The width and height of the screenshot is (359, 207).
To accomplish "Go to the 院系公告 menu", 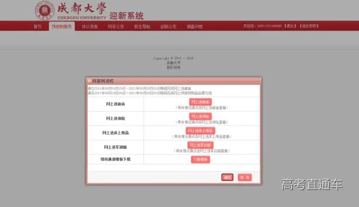I will pyautogui.click(x=116, y=26).
